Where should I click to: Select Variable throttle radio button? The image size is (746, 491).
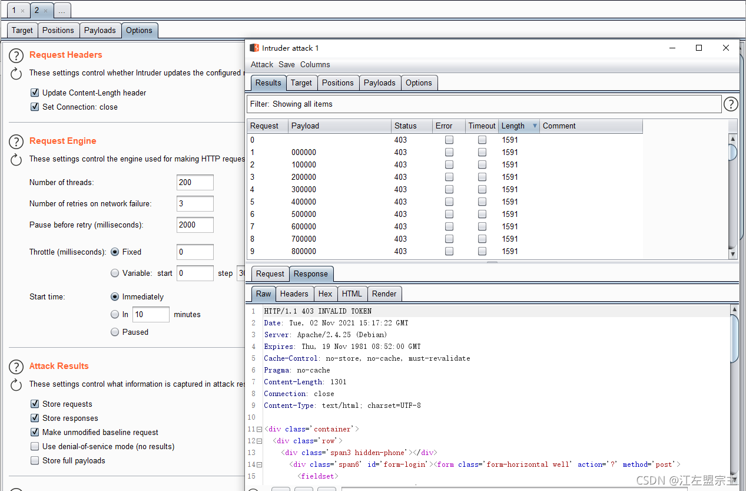pyautogui.click(x=115, y=273)
